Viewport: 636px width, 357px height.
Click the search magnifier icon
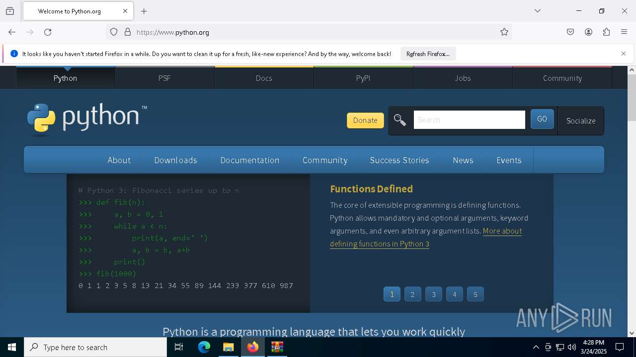[400, 120]
